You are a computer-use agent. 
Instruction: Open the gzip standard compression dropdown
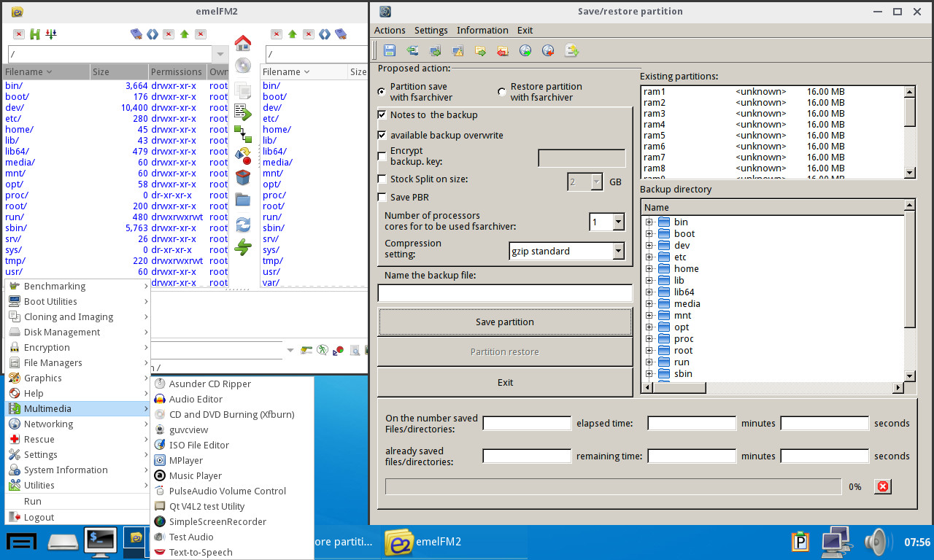click(x=618, y=252)
